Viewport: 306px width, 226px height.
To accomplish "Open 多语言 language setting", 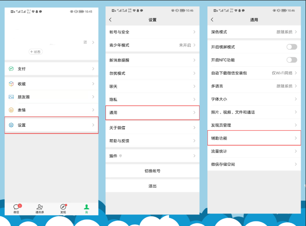I will point(254,86).
